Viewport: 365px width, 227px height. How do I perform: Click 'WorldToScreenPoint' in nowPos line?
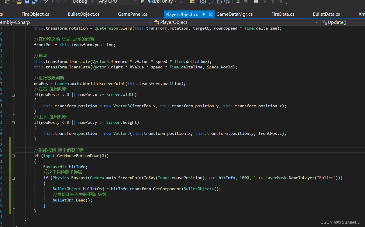104,83
